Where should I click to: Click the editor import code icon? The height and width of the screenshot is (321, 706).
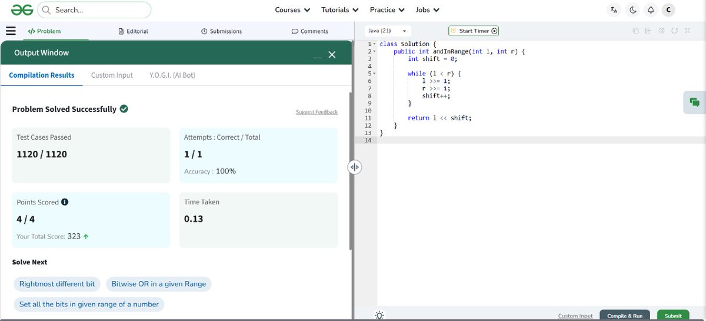pos(648,31)
